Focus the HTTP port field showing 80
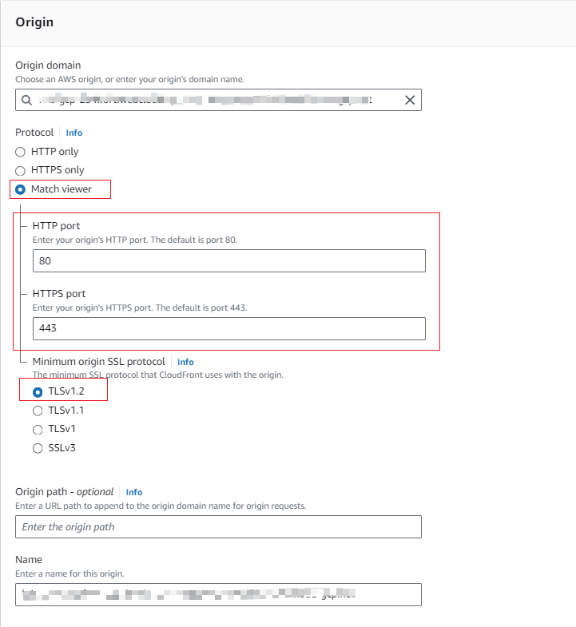 pos(228,261)
